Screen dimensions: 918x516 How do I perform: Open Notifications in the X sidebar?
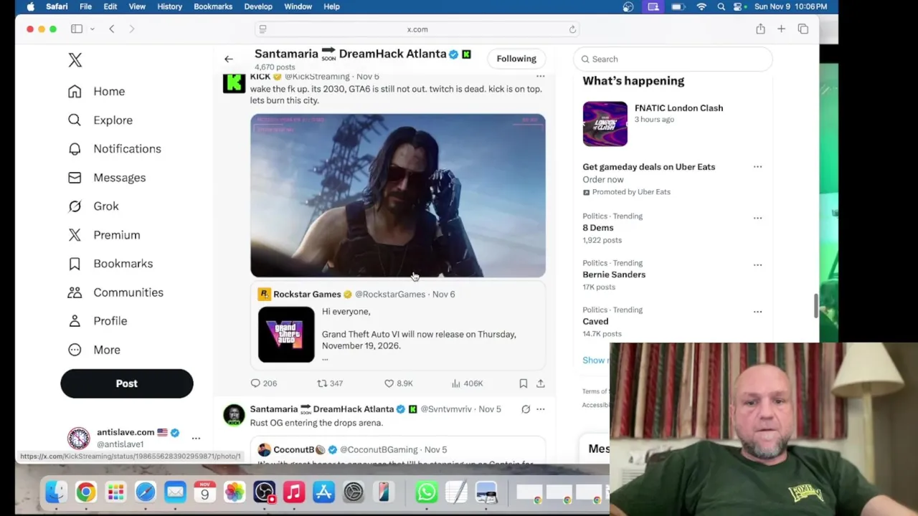click(114, 148)
